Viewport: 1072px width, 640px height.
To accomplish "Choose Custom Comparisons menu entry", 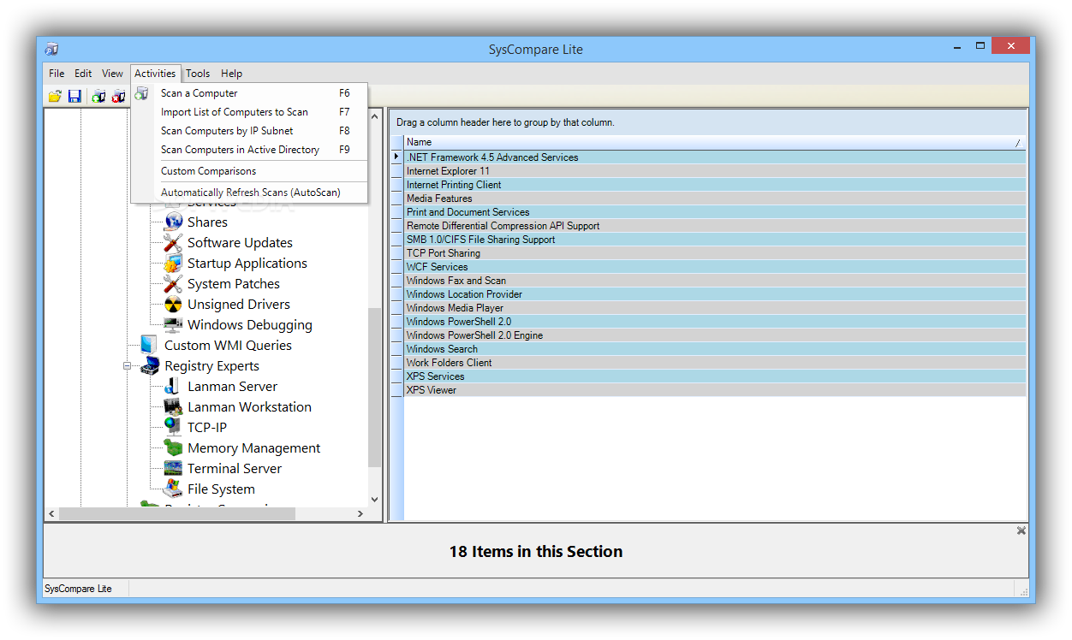I will (x=249, y=171).
